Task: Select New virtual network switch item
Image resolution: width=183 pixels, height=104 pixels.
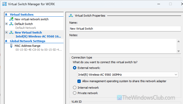Action: point(32,19)
